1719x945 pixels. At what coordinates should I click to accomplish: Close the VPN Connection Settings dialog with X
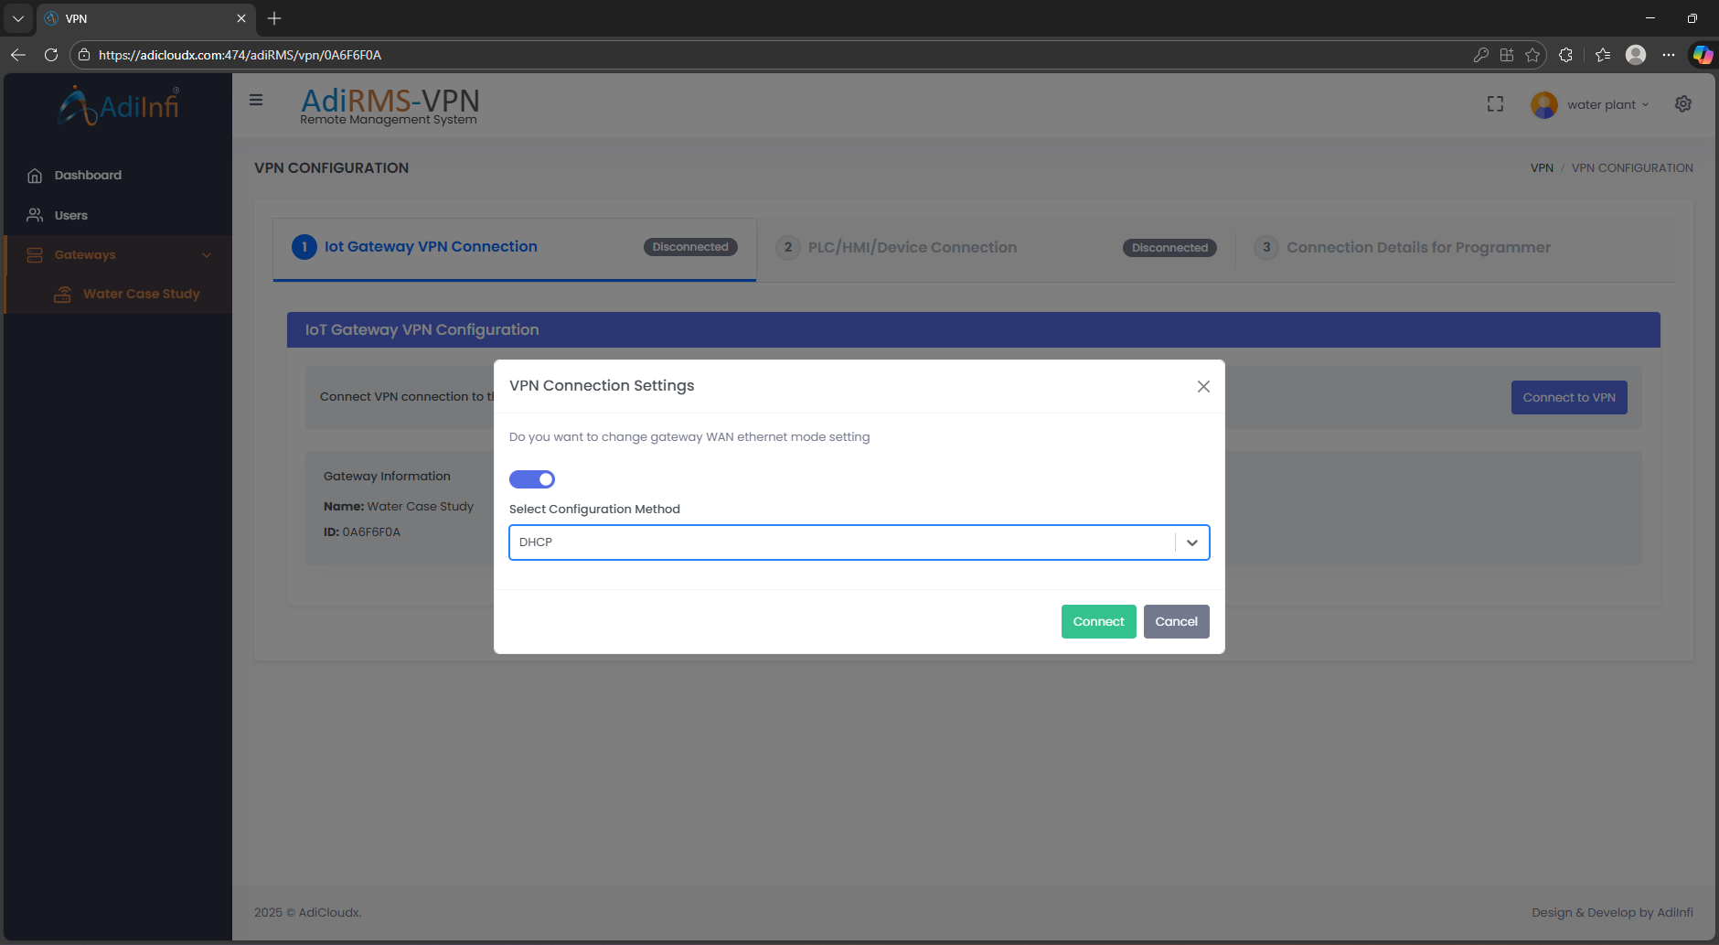point(1203,387)
